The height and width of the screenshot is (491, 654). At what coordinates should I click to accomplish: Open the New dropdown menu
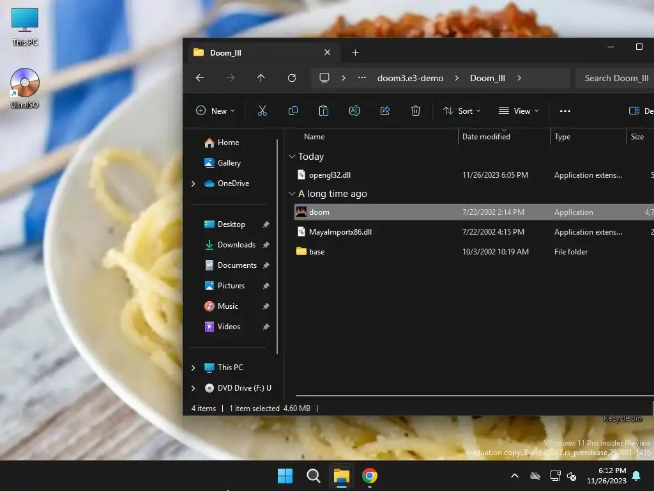(x=215, y=111)
